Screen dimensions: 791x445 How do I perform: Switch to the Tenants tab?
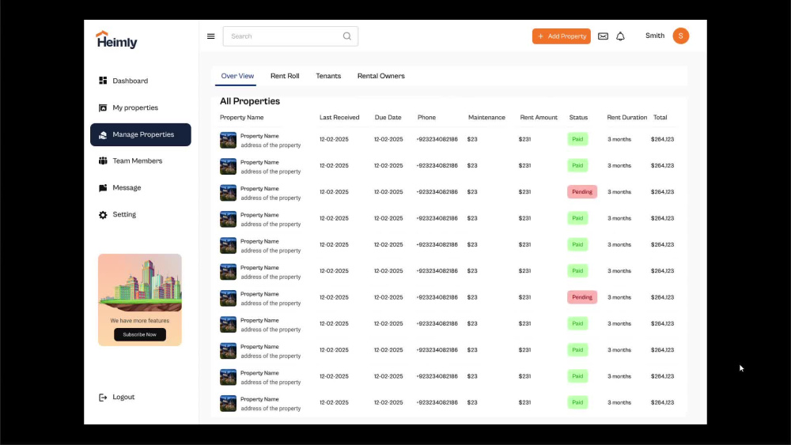pyautogui.click(x=328, y=76)
